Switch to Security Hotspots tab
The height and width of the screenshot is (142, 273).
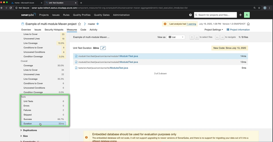coord(54,30)
